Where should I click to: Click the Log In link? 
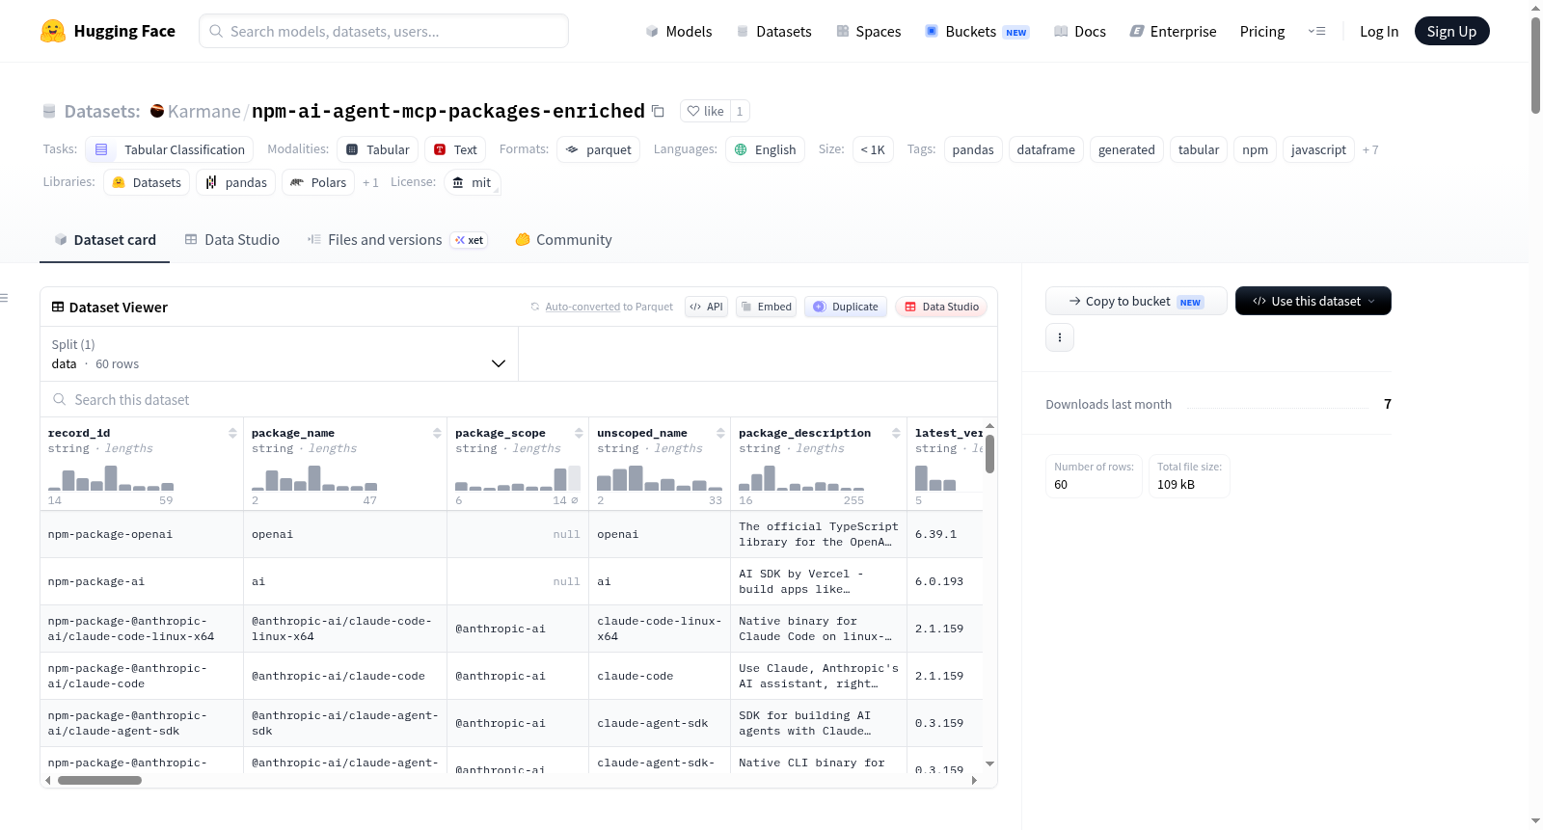(1379, 31)
